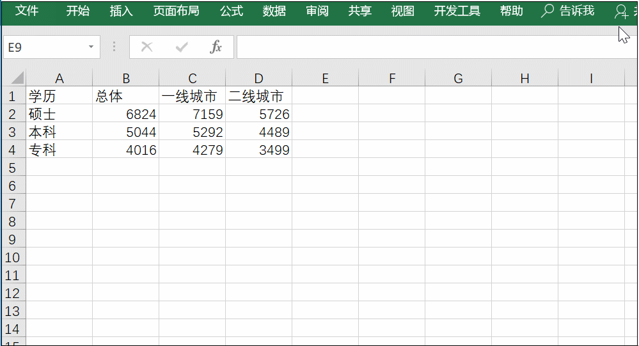
Task: Select row 9 header
Action: point(13,240)
